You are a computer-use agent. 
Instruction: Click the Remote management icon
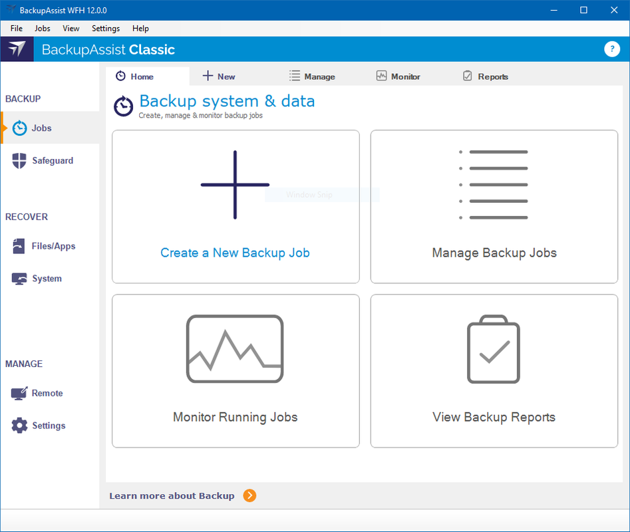pyautogui.click(x=19, y=393)
